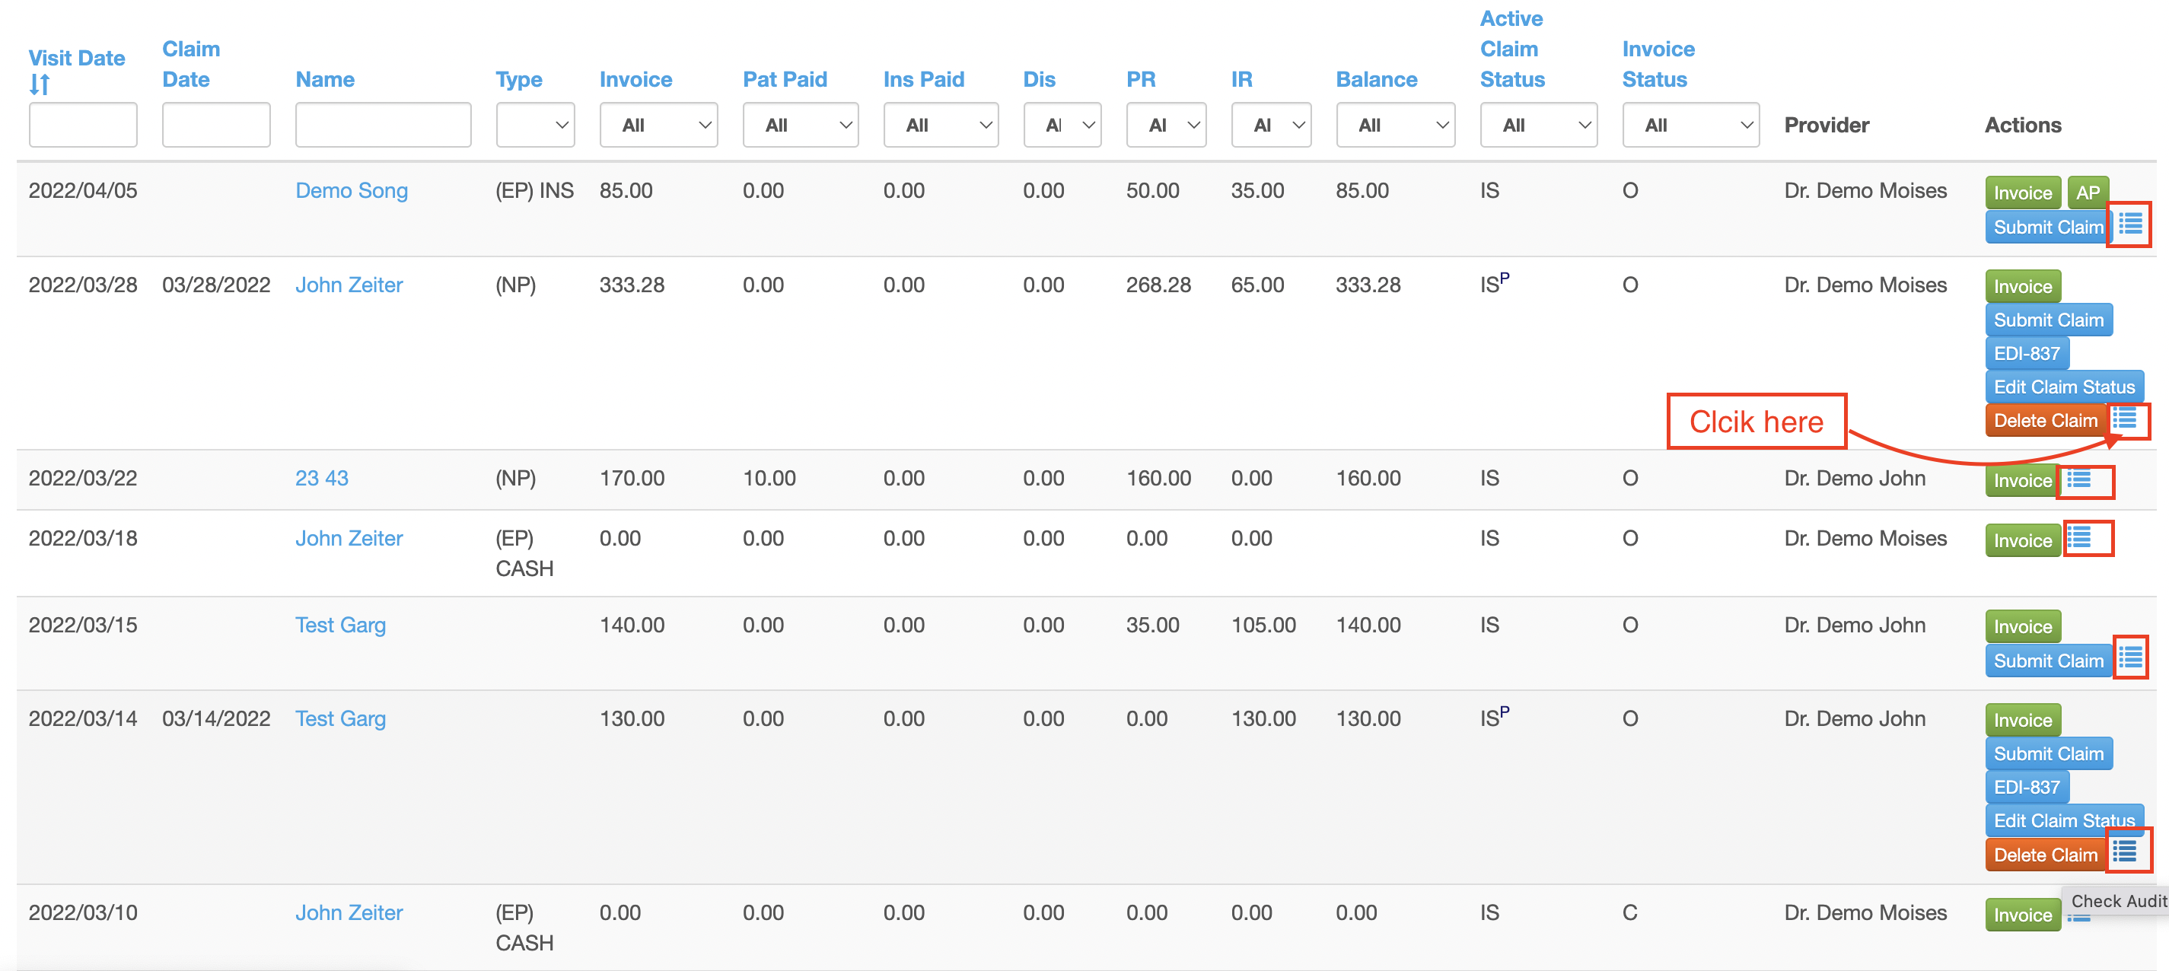Click Invoice button on 23 43 row
This screenshot has width=2169, height=971.
2022,481
